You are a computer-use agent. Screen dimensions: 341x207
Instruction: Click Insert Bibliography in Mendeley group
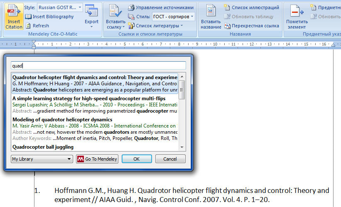[49, 17]
